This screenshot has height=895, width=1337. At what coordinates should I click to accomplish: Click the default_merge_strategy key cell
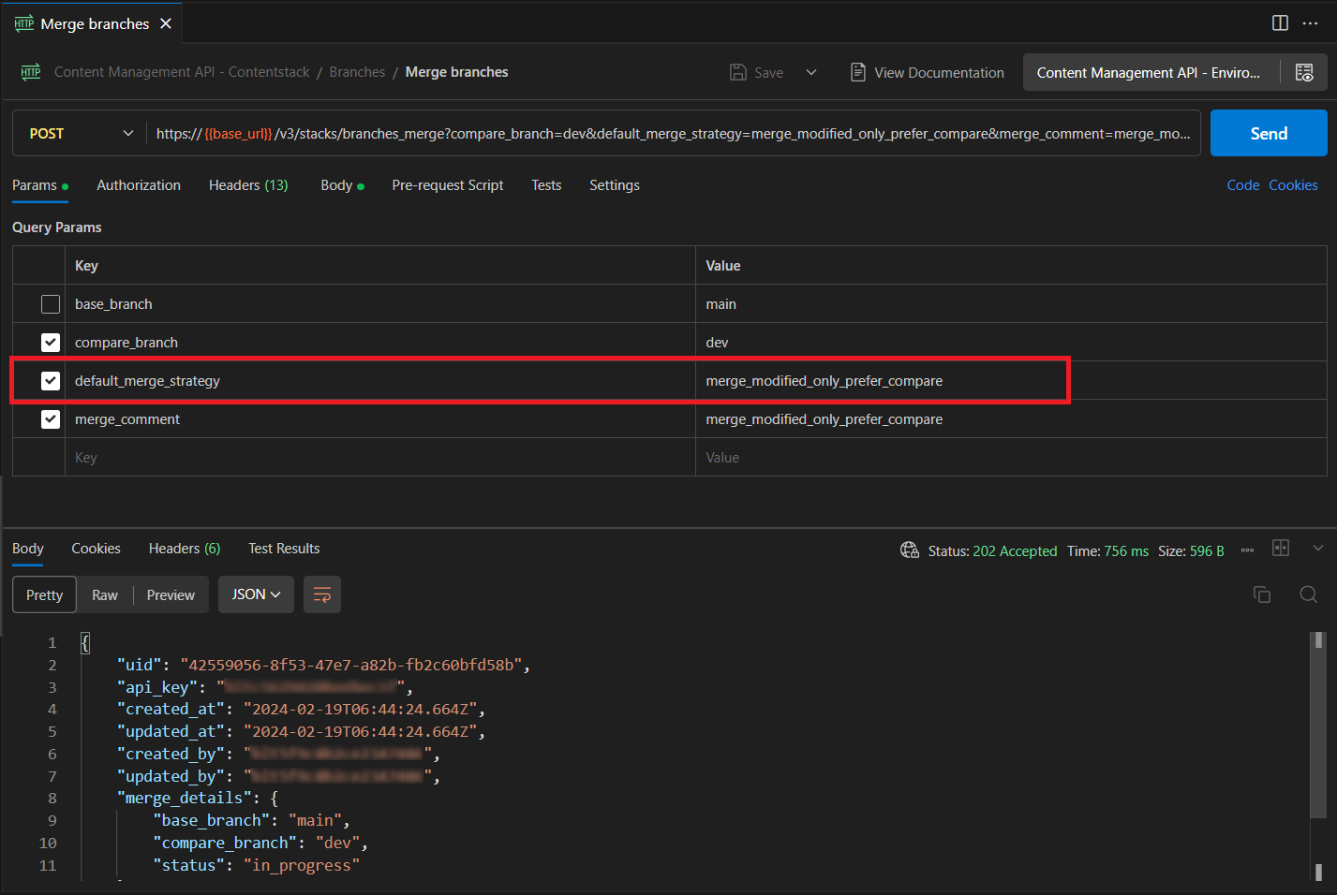click(380, 381)
